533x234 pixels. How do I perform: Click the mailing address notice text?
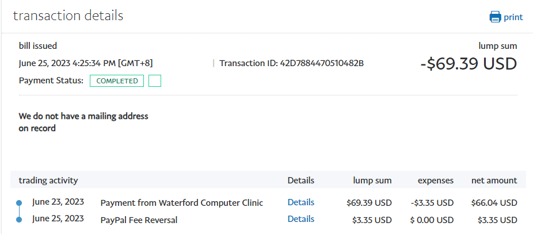coord(83,122)
